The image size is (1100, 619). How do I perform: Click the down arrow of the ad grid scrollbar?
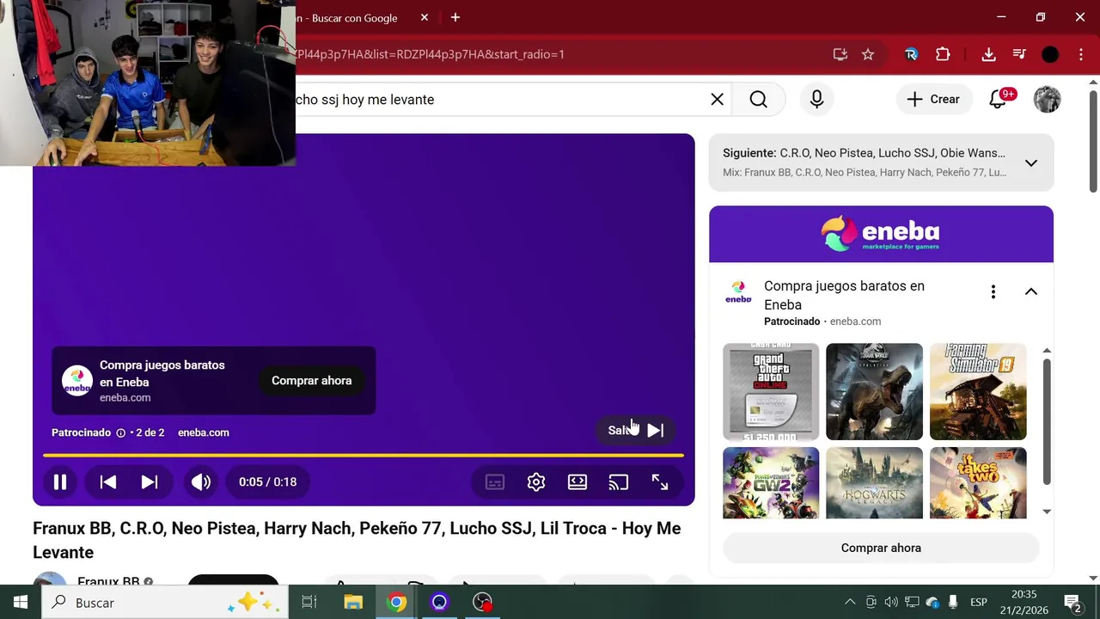click(1047, 512)
